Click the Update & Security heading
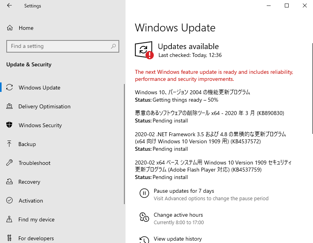The width and height of the screenshot is (313, 243). tap(29, 64)
